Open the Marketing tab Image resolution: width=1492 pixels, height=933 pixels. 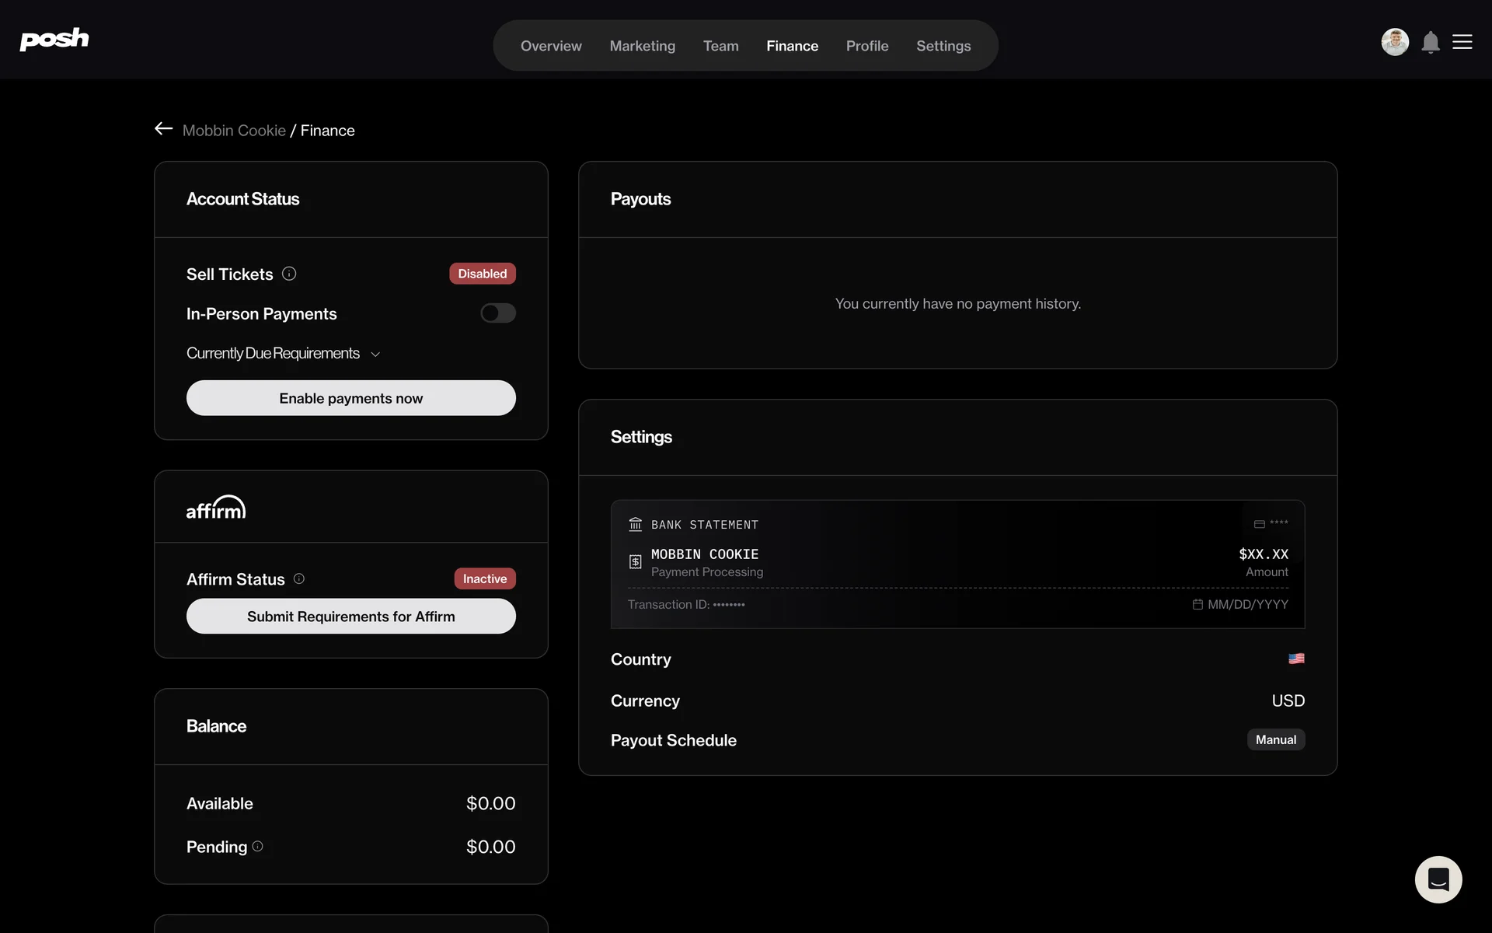642,46
